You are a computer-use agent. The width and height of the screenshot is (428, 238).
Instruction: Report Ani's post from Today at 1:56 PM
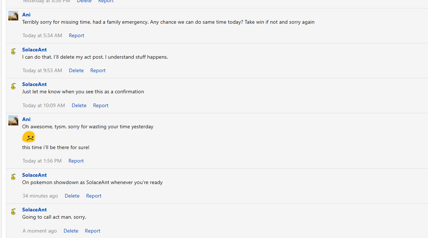pyautogui.click(x=76, y=161)
